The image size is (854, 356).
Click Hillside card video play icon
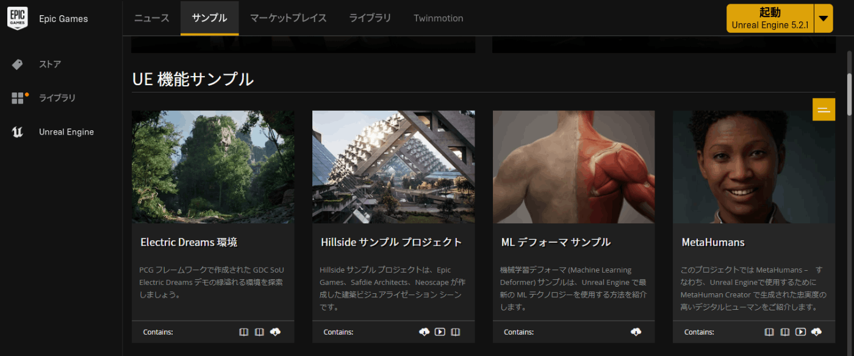tap(440, 332)
